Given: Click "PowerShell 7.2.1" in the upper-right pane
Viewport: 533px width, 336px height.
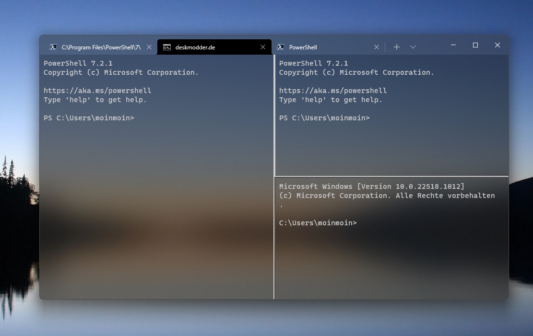Looking at the screenshot, I should pos(313,63).
